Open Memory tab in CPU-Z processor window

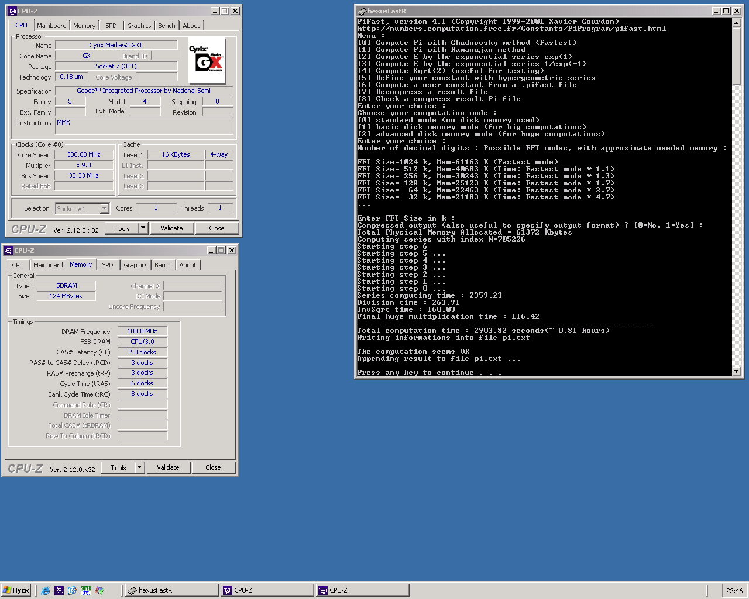click(84, 26)
